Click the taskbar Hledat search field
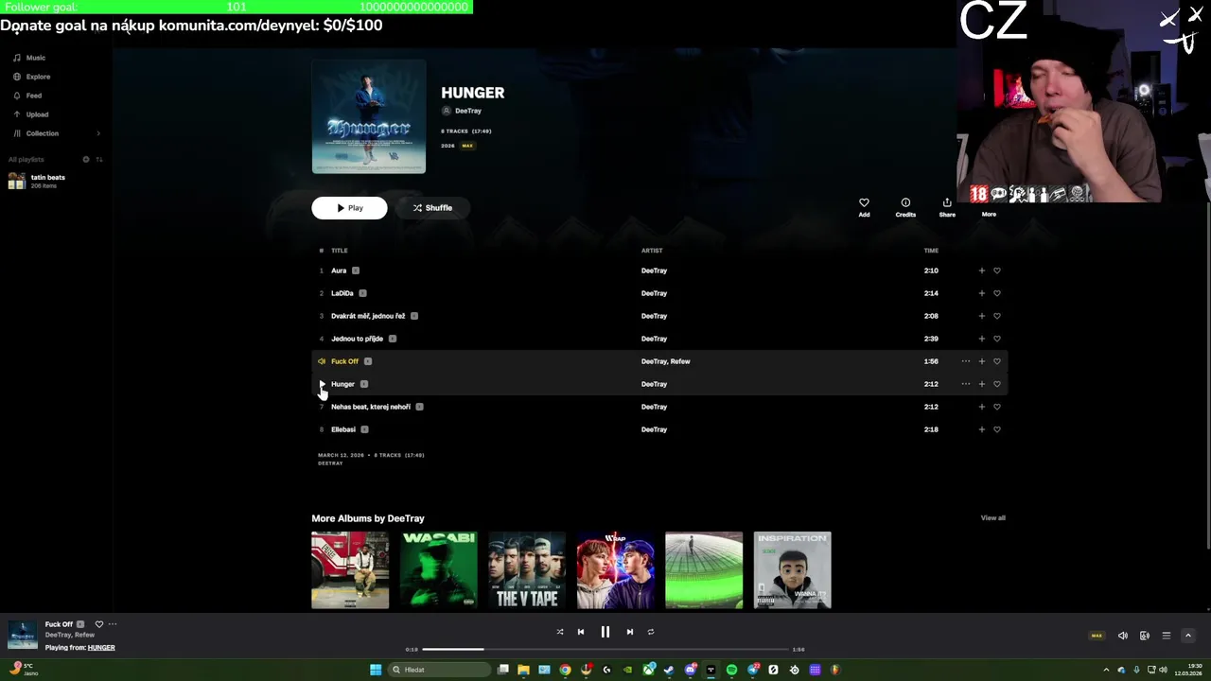The image size is (1211, 681). [440, 670]
